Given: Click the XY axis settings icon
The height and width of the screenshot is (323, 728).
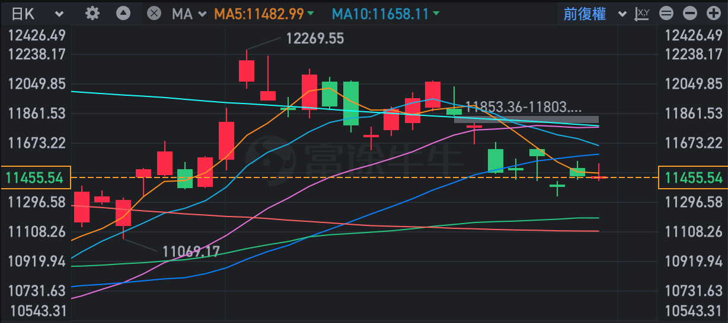Looking at the screenshot, I should 642,14.
